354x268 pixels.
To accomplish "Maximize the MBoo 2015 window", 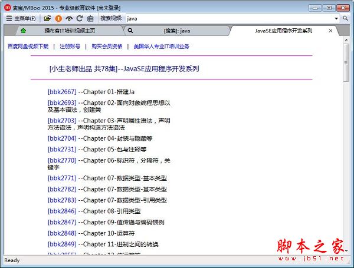I will [329, 8].
